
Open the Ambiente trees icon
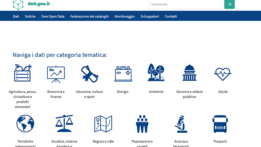point(156,72)
